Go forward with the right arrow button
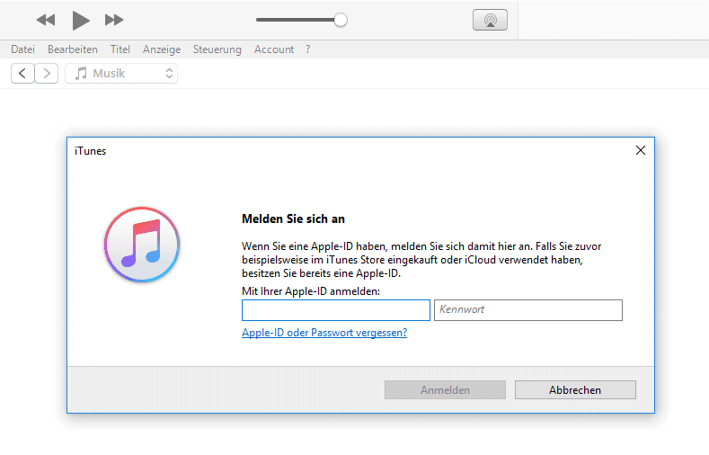 click(47, 73)
